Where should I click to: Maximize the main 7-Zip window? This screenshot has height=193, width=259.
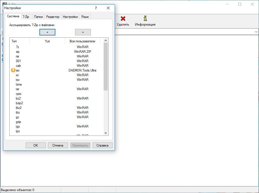coord(240,4)
